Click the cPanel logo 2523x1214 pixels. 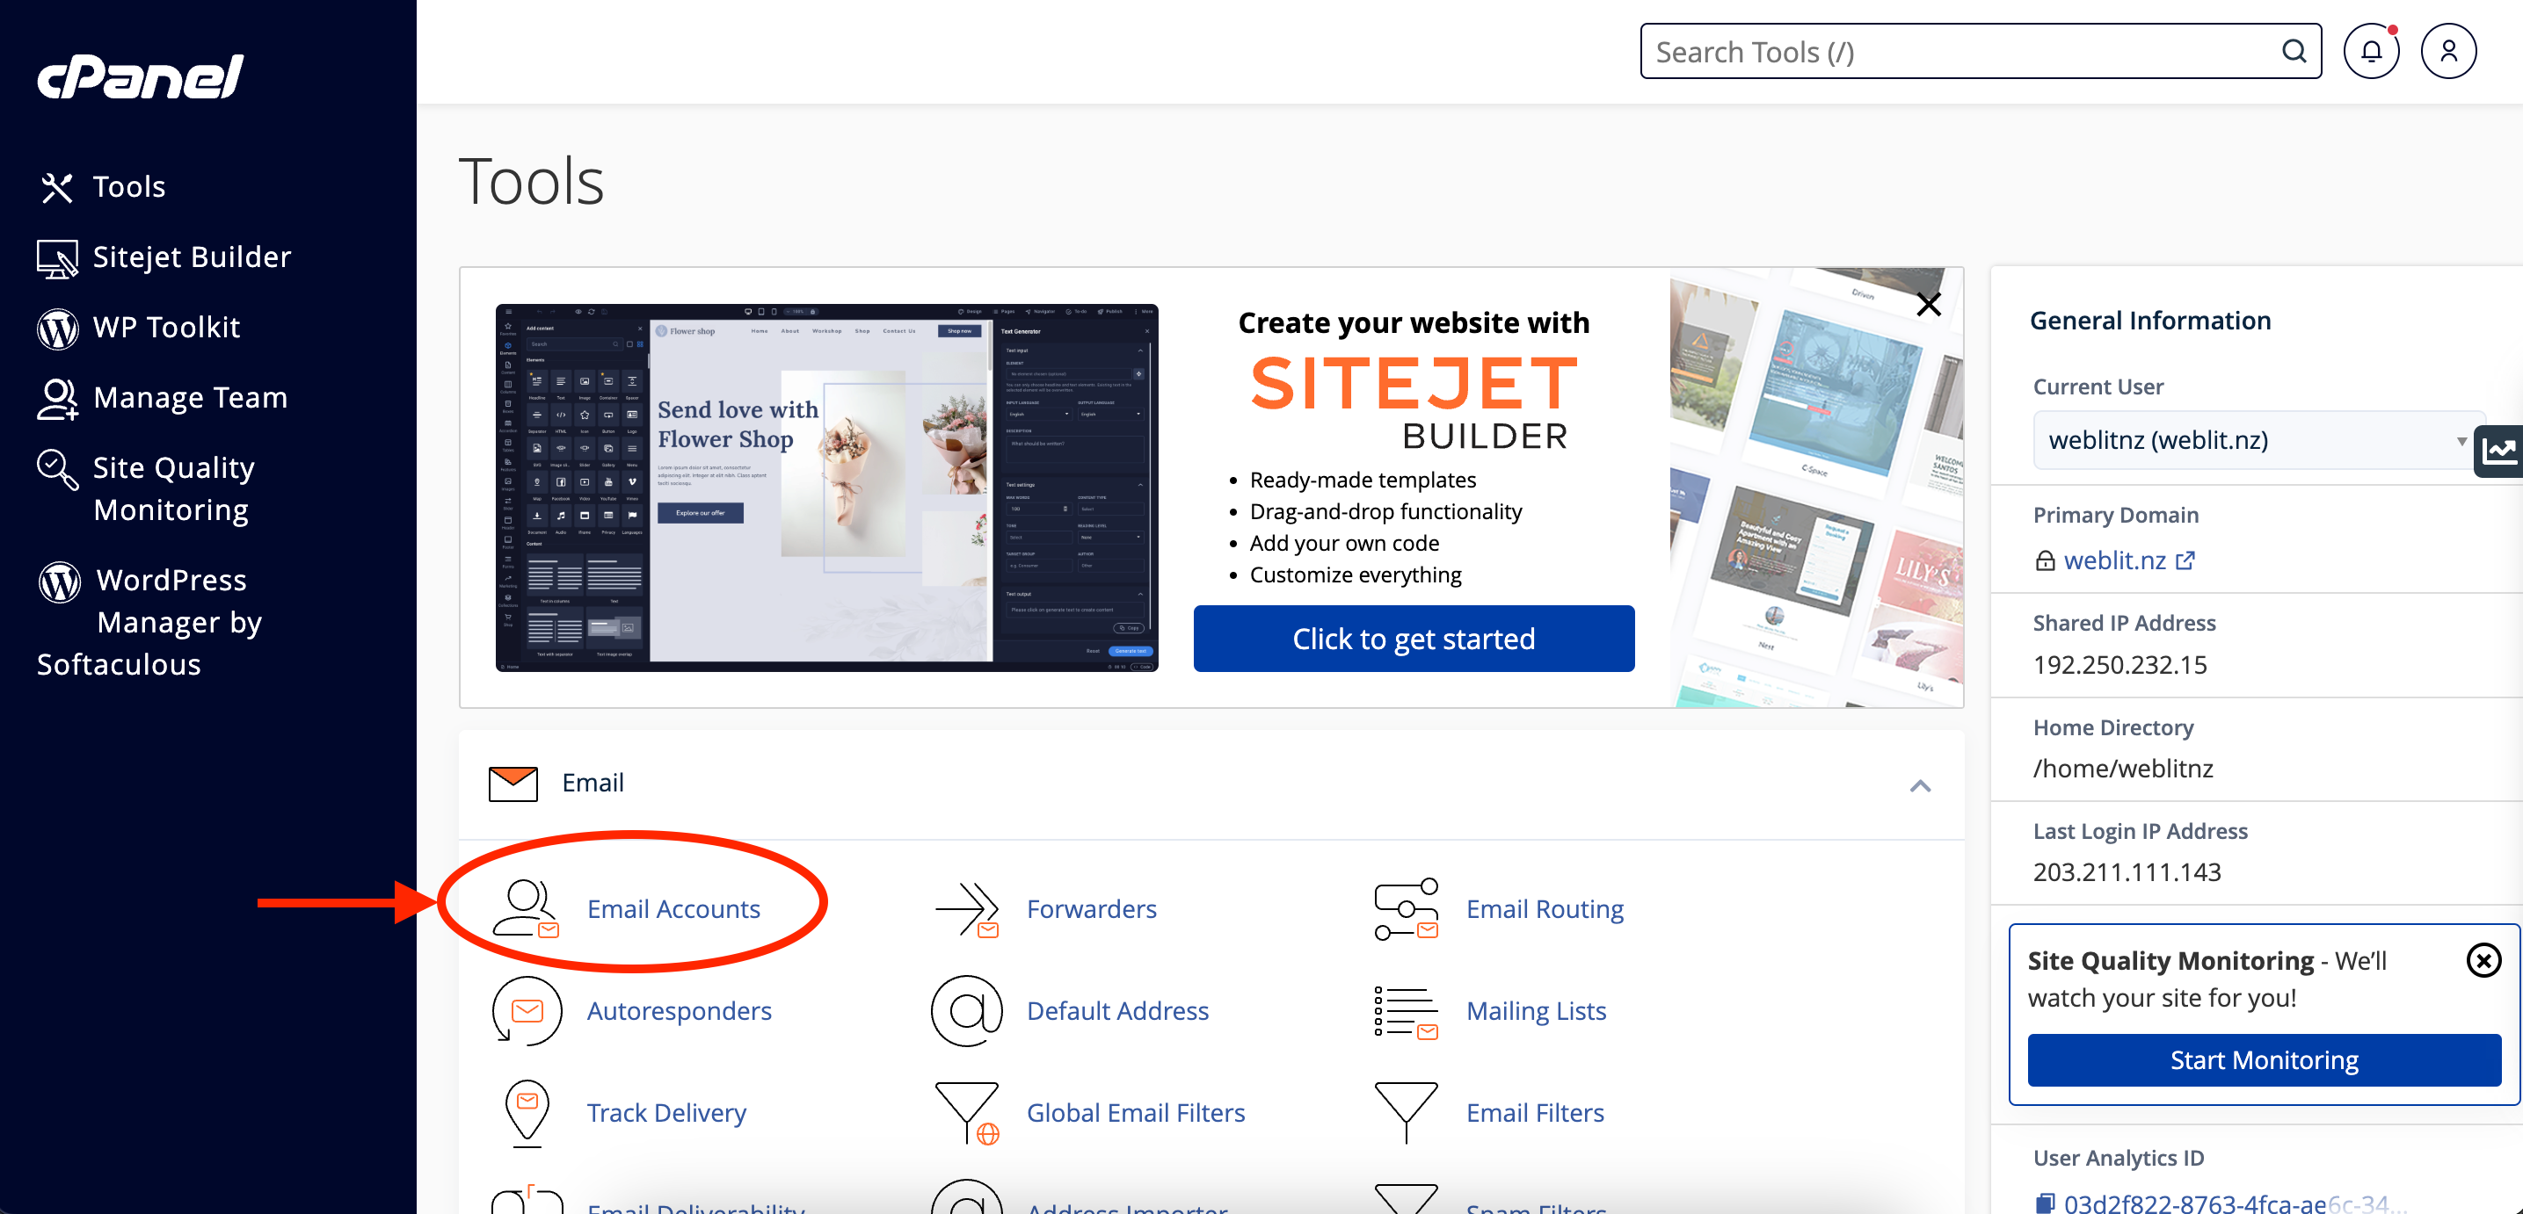pyautogui.click(x=140, y=76)
